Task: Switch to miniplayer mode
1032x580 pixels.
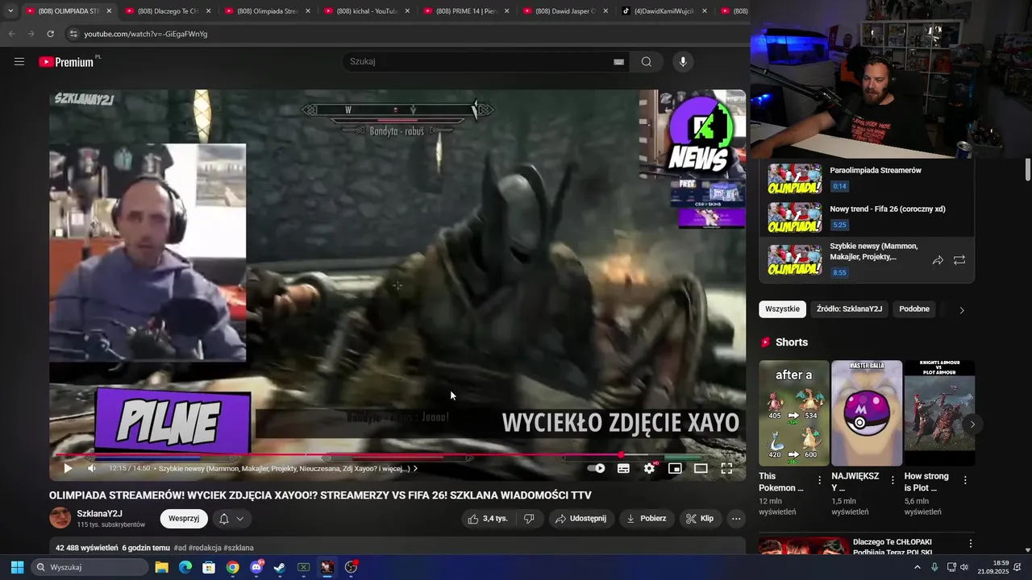Action: (x=675, y=468)
